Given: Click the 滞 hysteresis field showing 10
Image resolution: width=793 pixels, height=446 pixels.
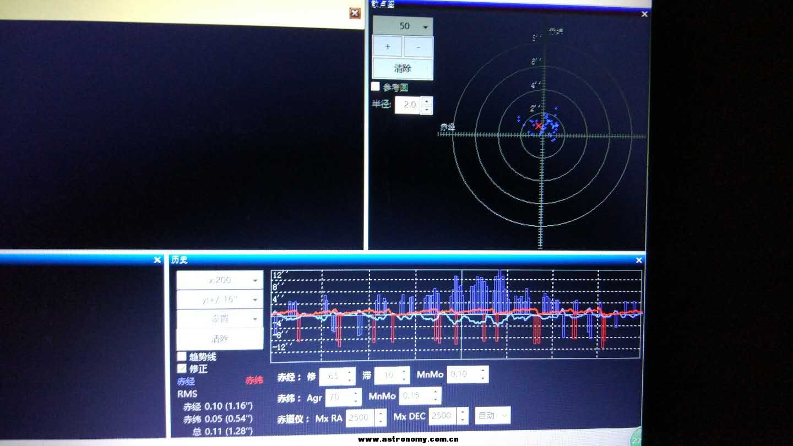Looking at the screenshot, I should pos(388,375).
